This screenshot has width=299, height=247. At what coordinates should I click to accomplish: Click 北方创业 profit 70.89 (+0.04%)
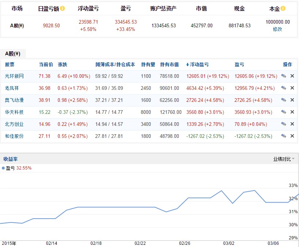(251, 124)
